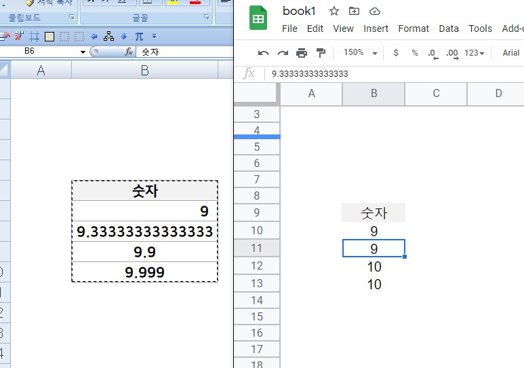This screenshot has height=368, width=524.
Task: Click the Sheets formula bar value
Action: pyautogui.click(x=310, y=73)
